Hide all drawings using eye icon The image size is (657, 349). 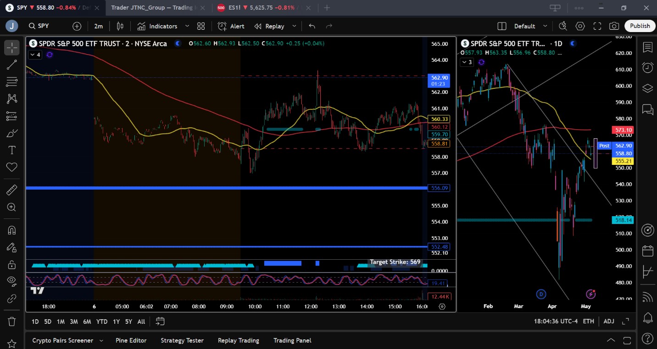pyautogui.click(x=12, y=280)
